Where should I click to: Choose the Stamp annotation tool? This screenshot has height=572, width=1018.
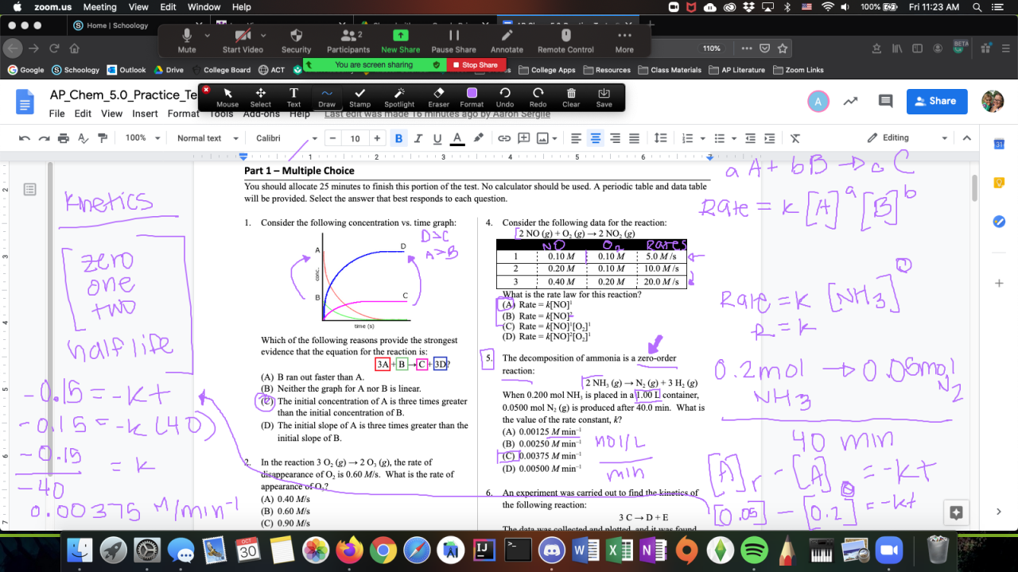pyautogui.click(x=360, y=98)
